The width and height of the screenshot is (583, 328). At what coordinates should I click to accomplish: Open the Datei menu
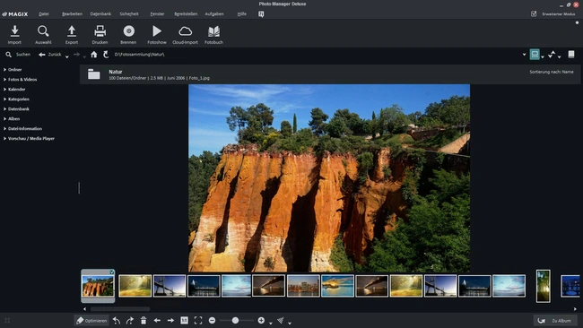[x=44, y=14]
